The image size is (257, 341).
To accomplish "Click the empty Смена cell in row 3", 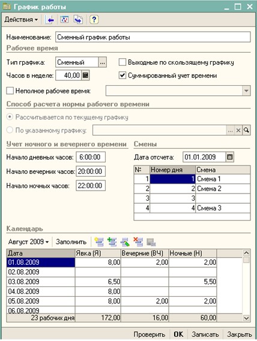I will (223, 198).
